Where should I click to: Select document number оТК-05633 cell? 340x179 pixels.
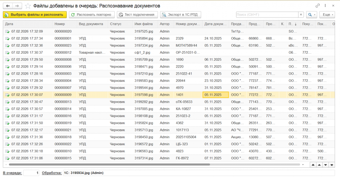pos(188,102)
